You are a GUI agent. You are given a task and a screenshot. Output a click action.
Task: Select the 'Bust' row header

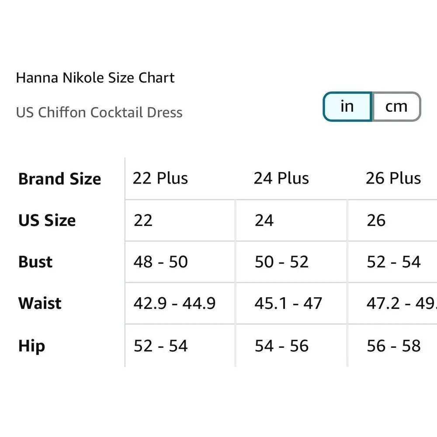(35, 262)
